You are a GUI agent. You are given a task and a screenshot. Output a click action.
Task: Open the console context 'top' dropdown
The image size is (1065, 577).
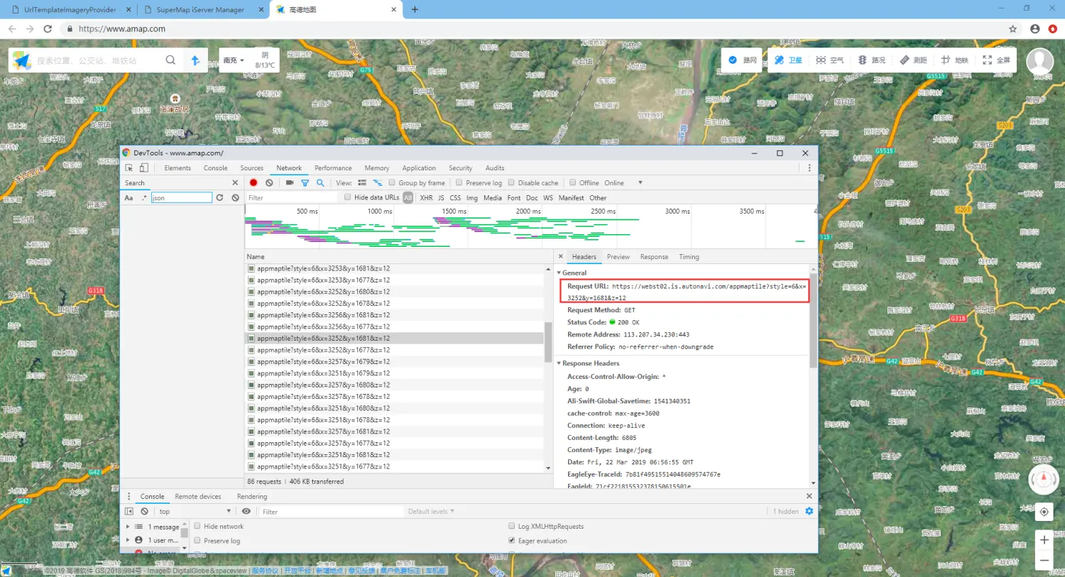[x=195, y=511]
